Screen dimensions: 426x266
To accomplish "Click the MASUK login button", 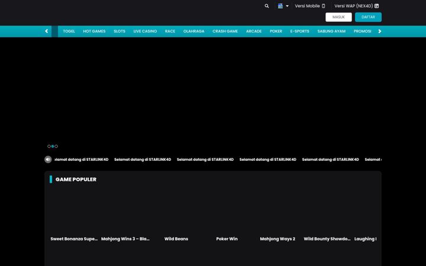I will (x=338, y=17).
